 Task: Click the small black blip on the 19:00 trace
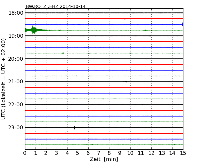(x=150, y=36)
